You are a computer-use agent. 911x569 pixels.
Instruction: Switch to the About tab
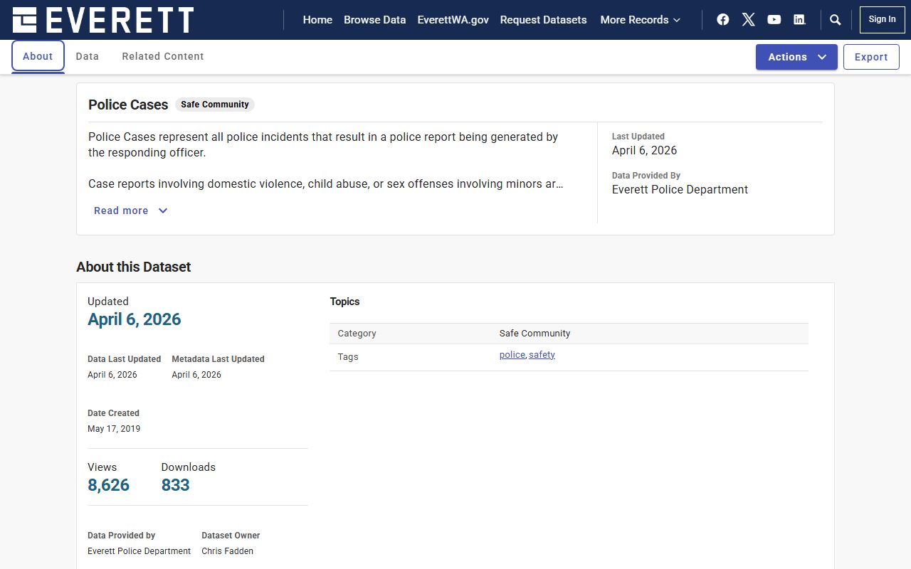point(38,56)
